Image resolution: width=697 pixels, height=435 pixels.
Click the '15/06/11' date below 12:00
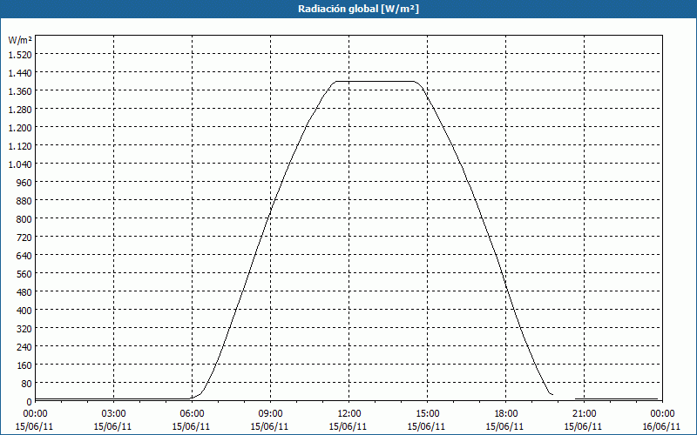pos(348,426)
